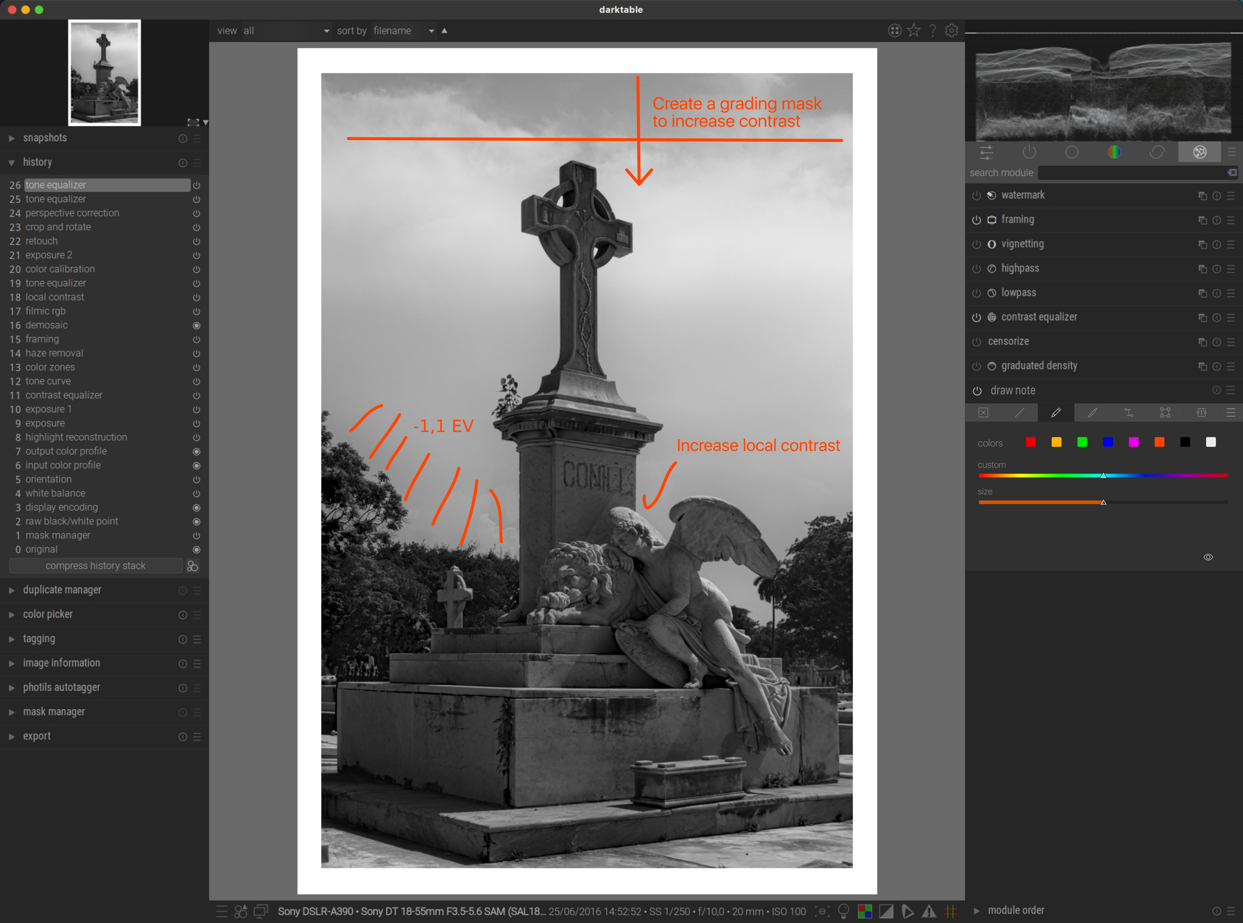1243x923 pixels.
Task: Toggle raw overexposed indicator icon
Action: click(865, 911)
